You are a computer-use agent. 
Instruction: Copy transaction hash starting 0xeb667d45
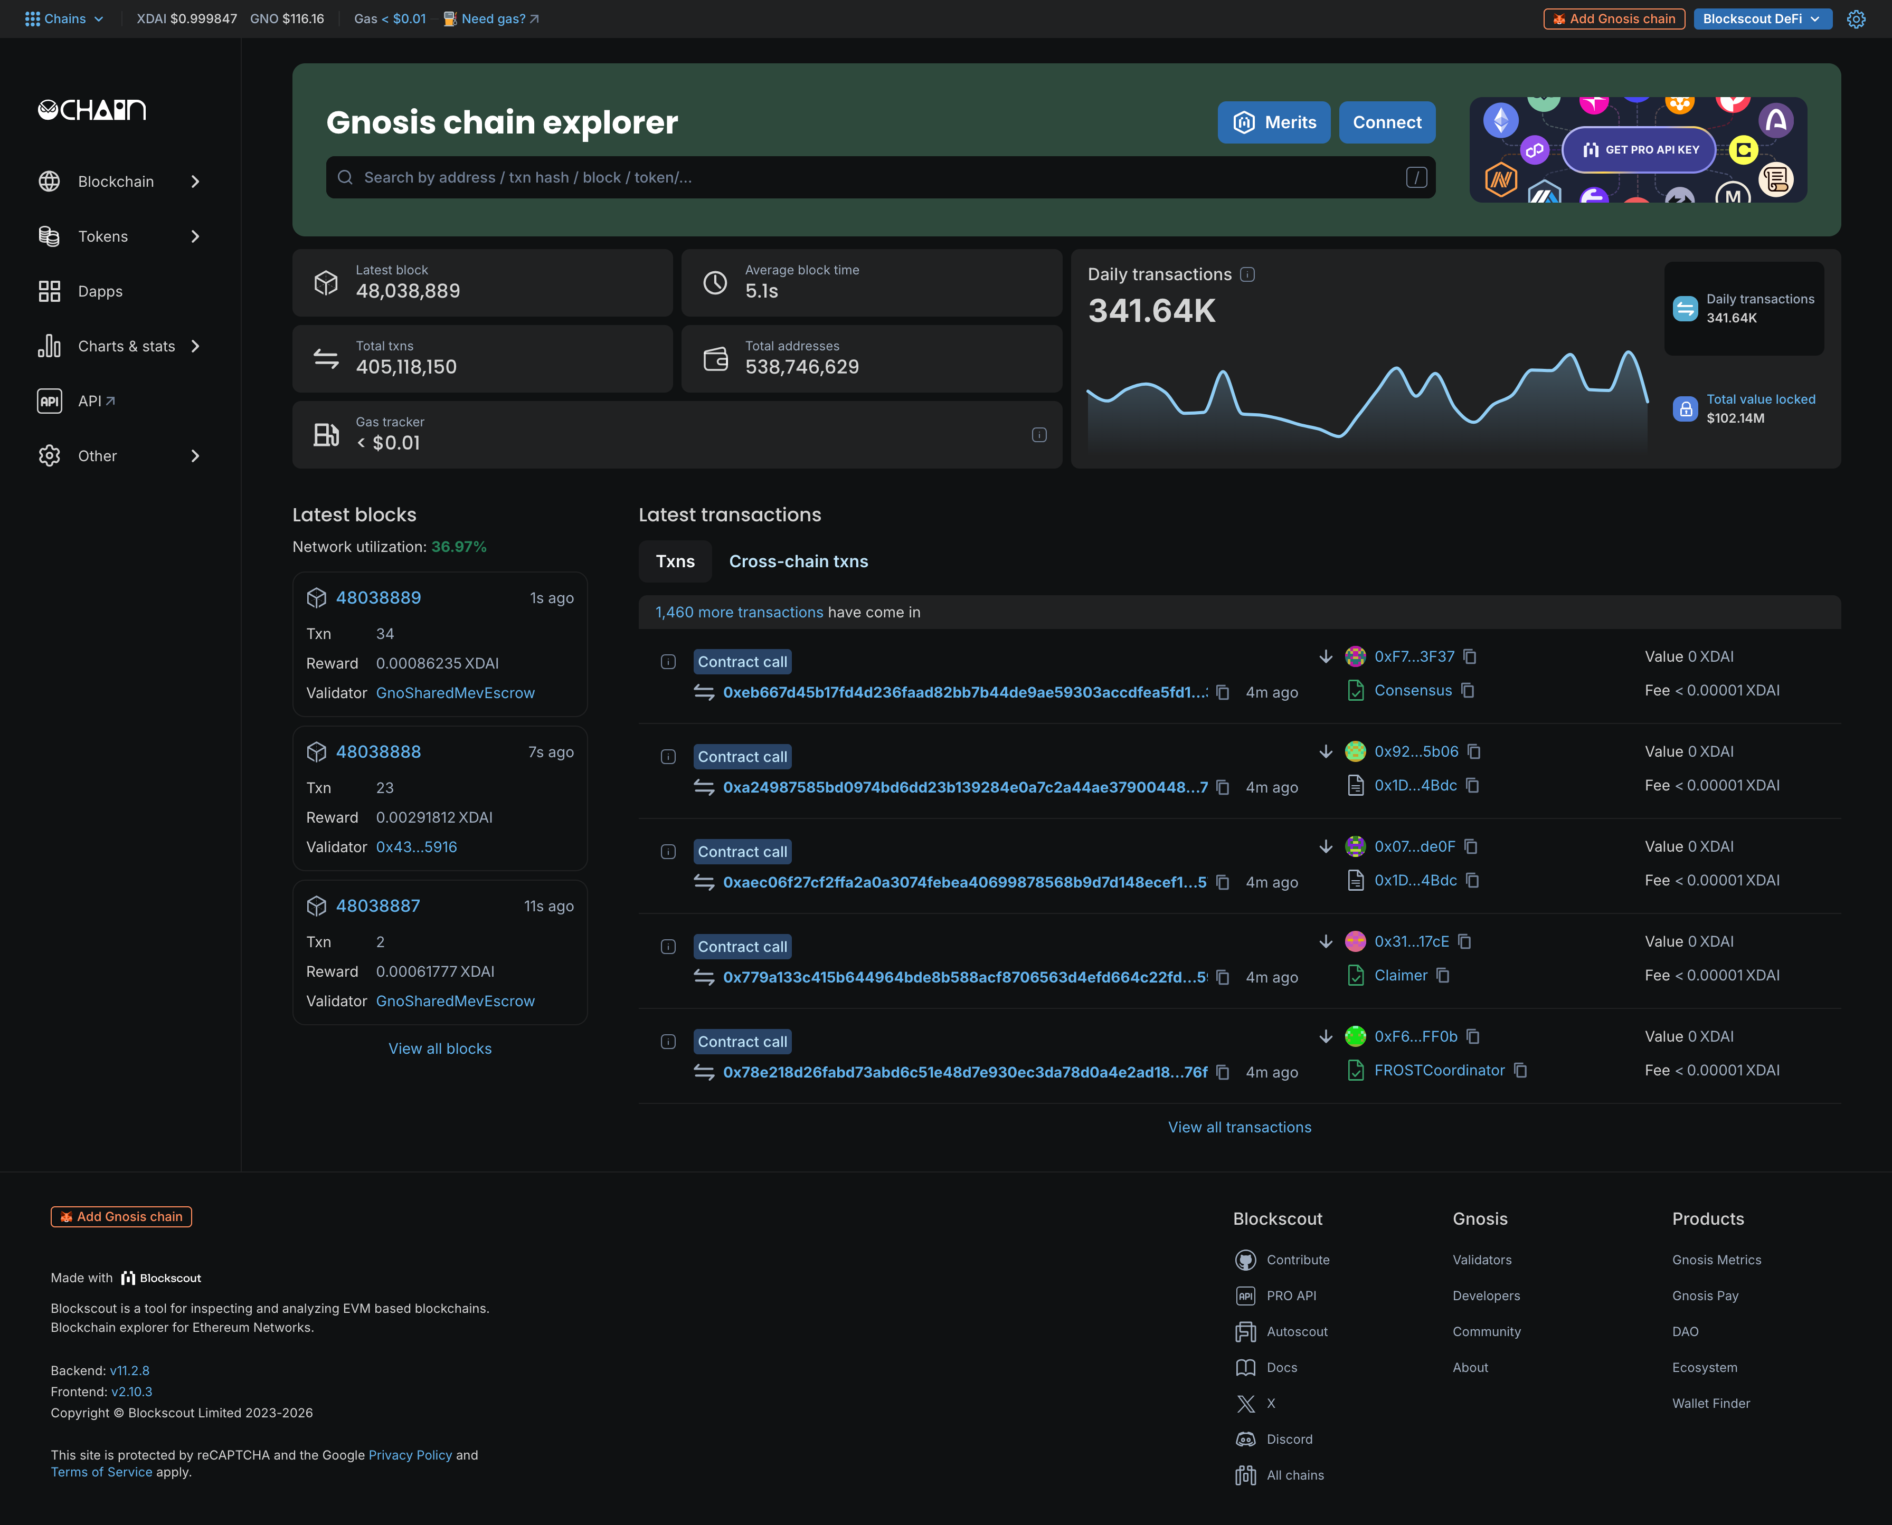[1223, 692]
